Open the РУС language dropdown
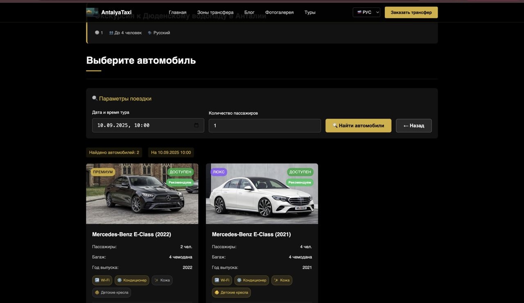Image resolution: width=524 pixels, height=303 pixels. coord(366,12)
